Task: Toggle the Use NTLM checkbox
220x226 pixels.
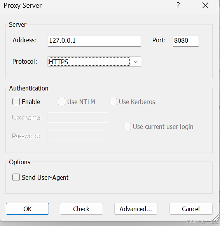Action: 61,102
